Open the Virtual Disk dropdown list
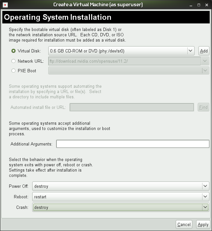The width and height of the screenshot is (212, 231). point(190,51)
